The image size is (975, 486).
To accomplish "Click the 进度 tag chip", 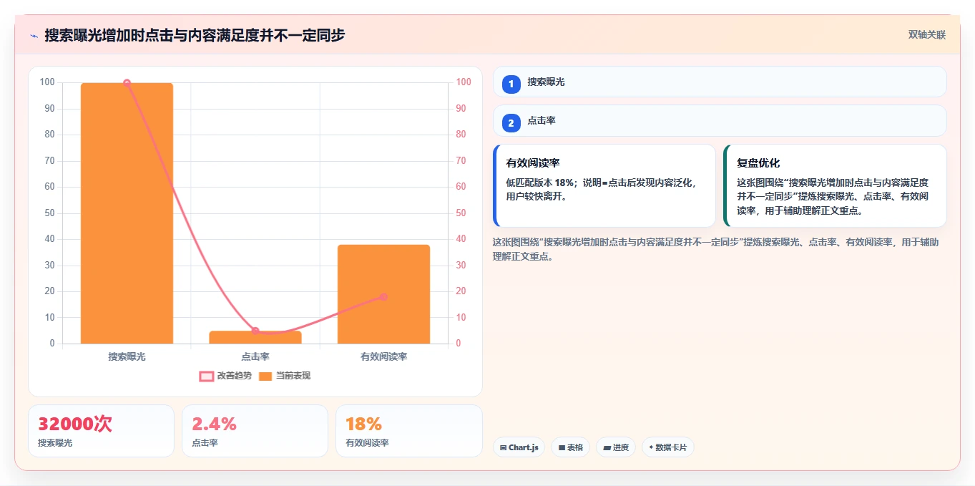I will (616, 447).
